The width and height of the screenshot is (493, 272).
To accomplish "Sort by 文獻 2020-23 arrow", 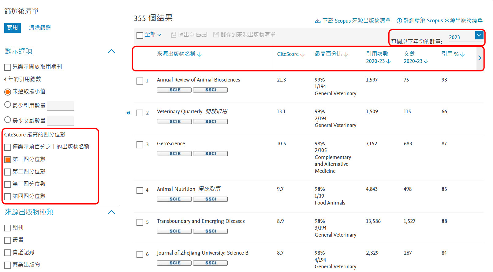I will (x=426, y=61).
